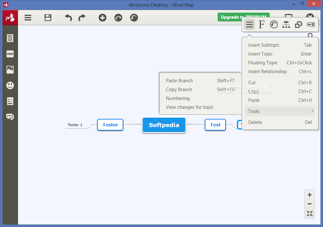The width and height of the screenshot is (323, 227).
Task: Save the mind map with floppy icon
Action: [48, 18]
